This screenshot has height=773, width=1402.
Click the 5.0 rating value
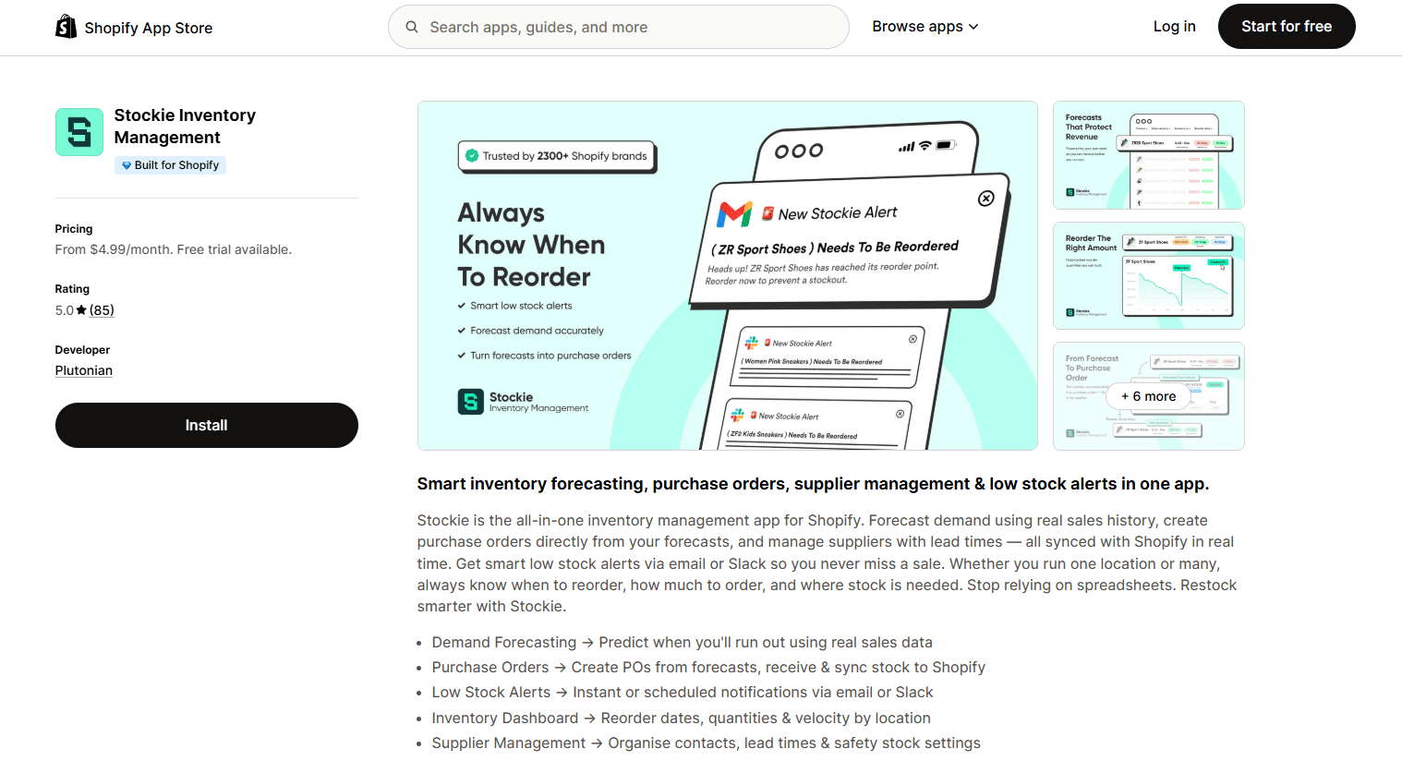pyautogui.click(x=65, y=310)
